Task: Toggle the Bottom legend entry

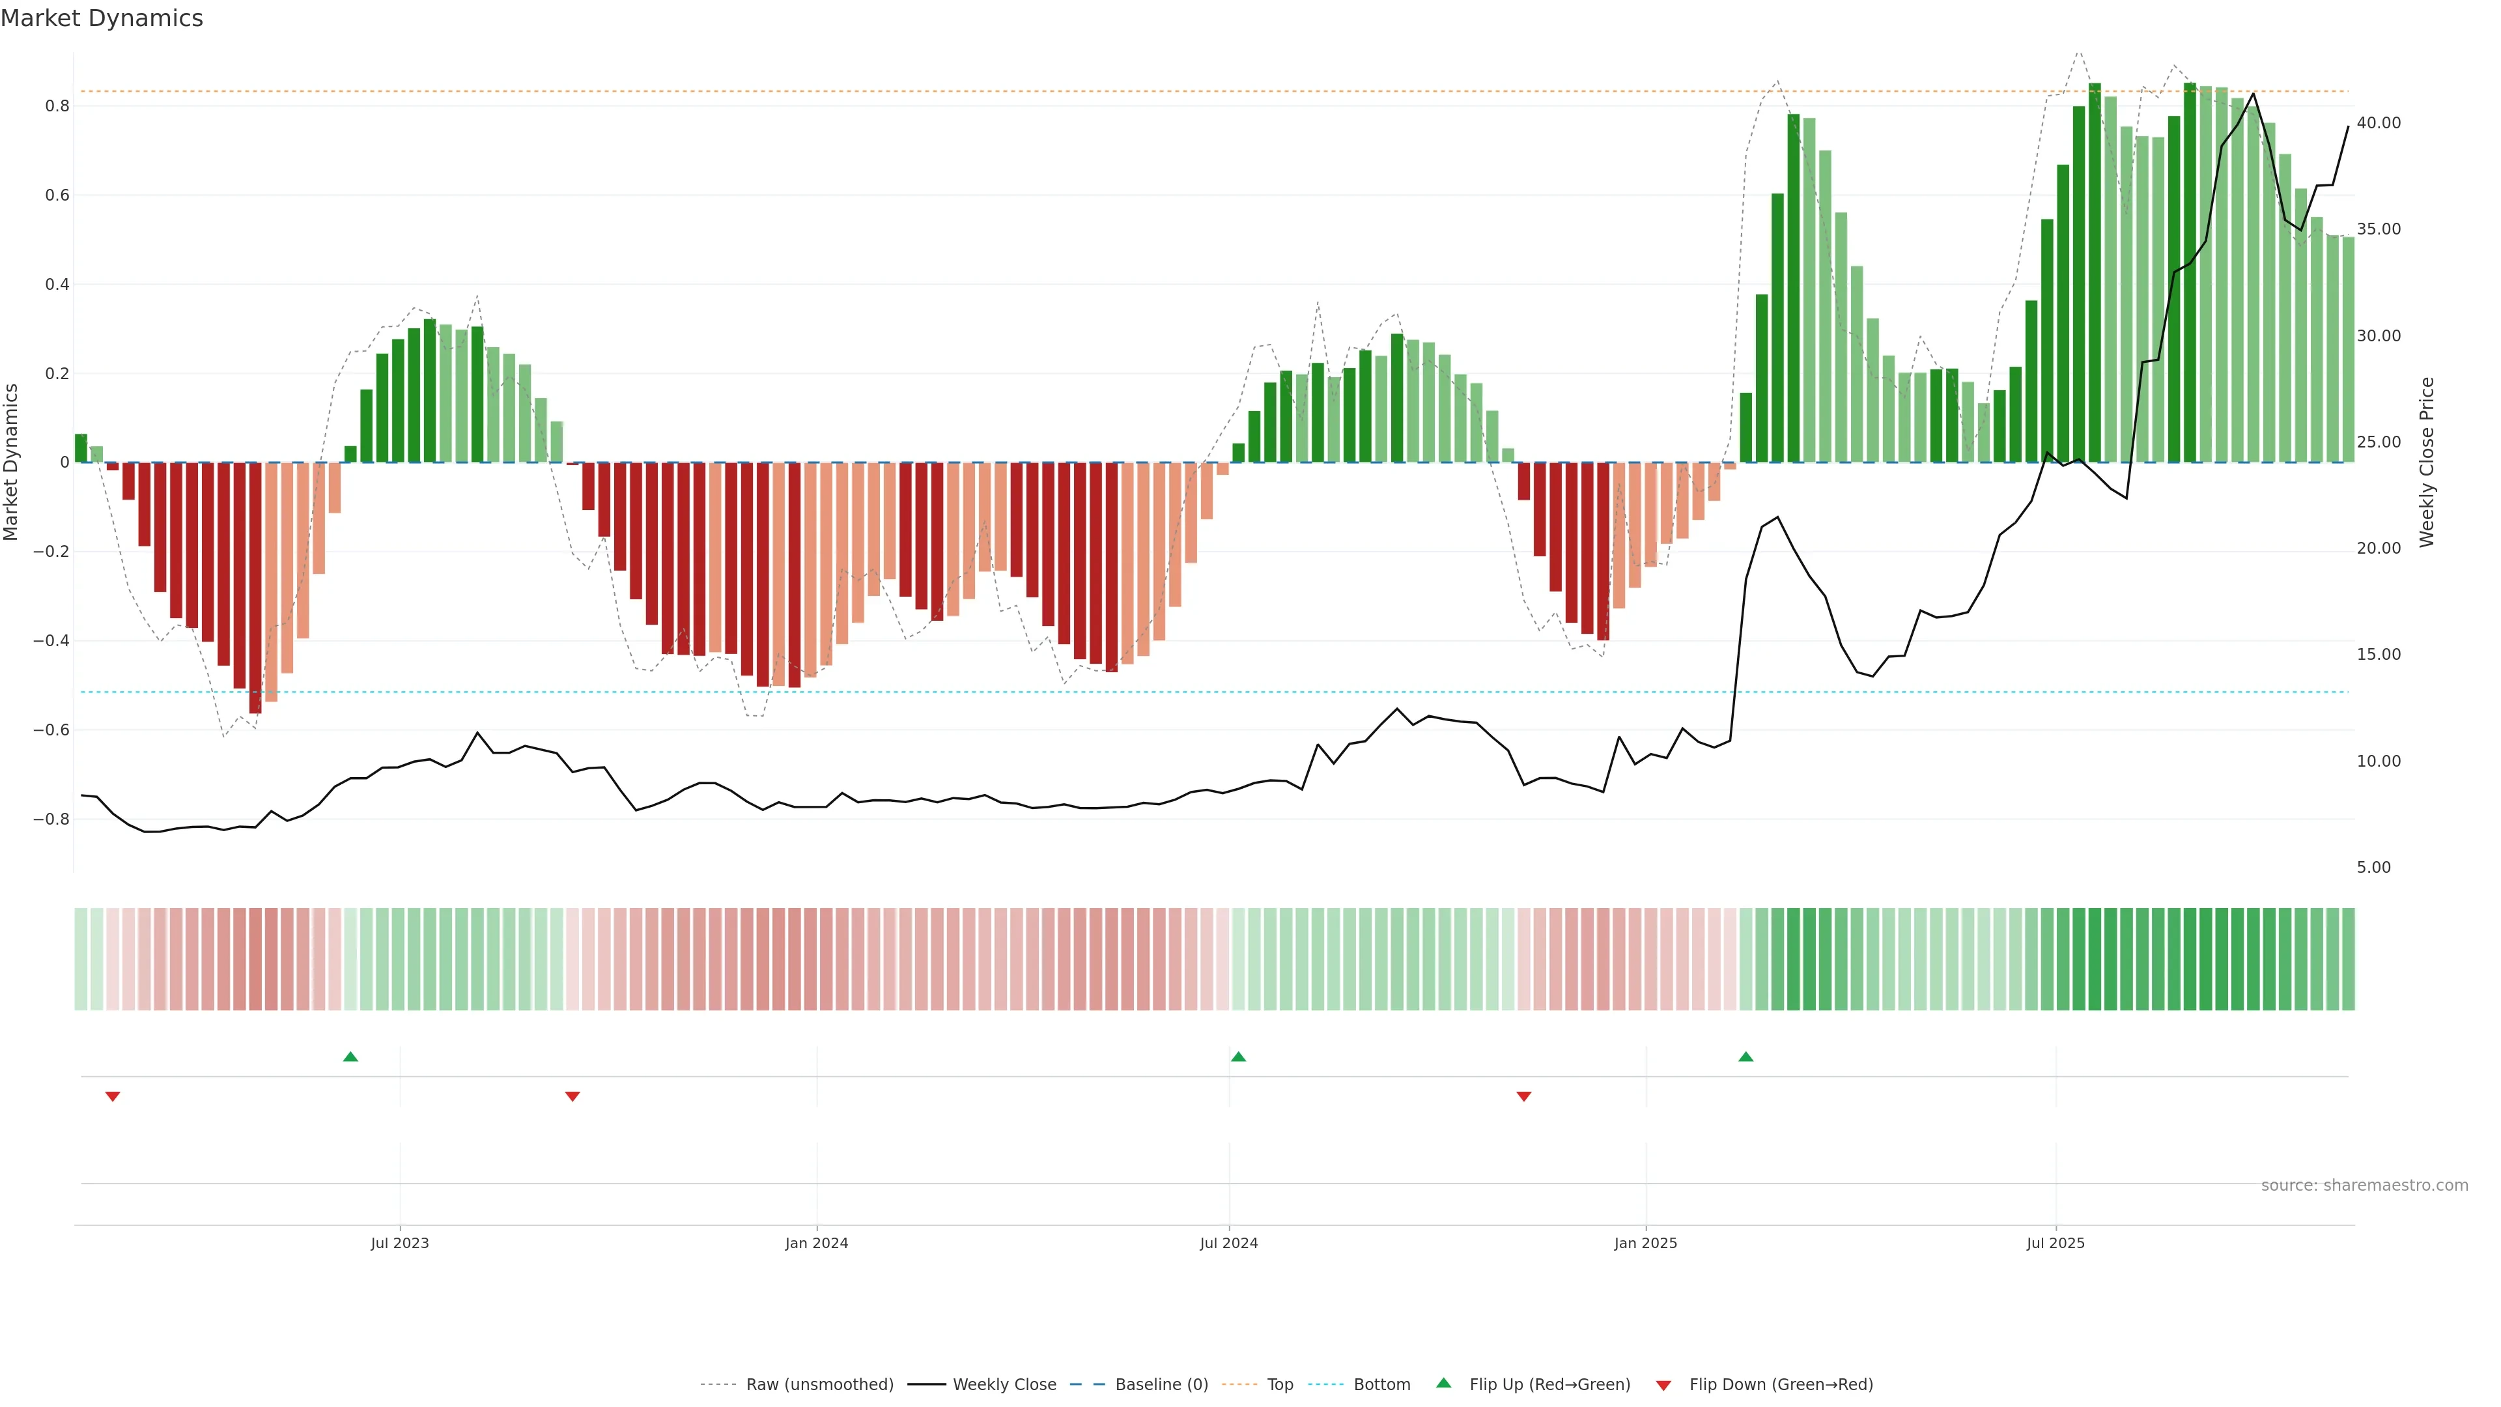Action: pyautogui.click(x=1381, y=1385)
